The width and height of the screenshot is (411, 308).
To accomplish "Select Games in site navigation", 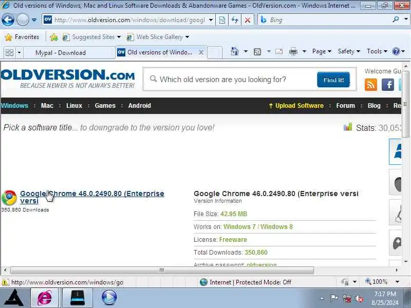I will pos(105,106).
